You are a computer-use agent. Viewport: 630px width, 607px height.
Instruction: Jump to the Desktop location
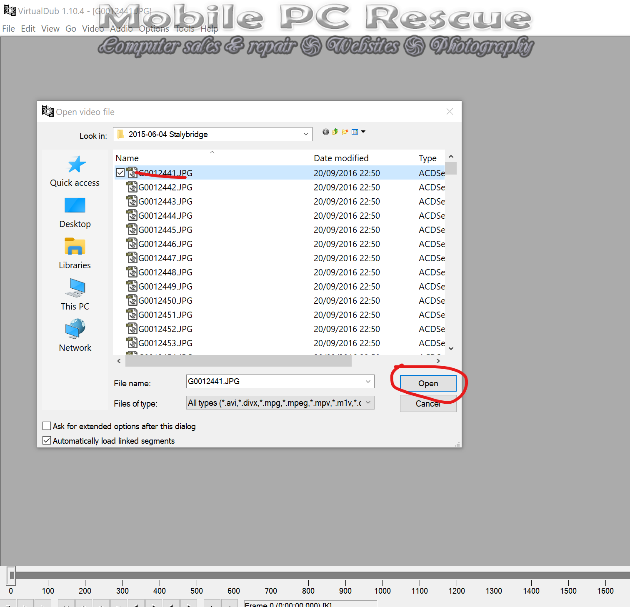[75, 212]
